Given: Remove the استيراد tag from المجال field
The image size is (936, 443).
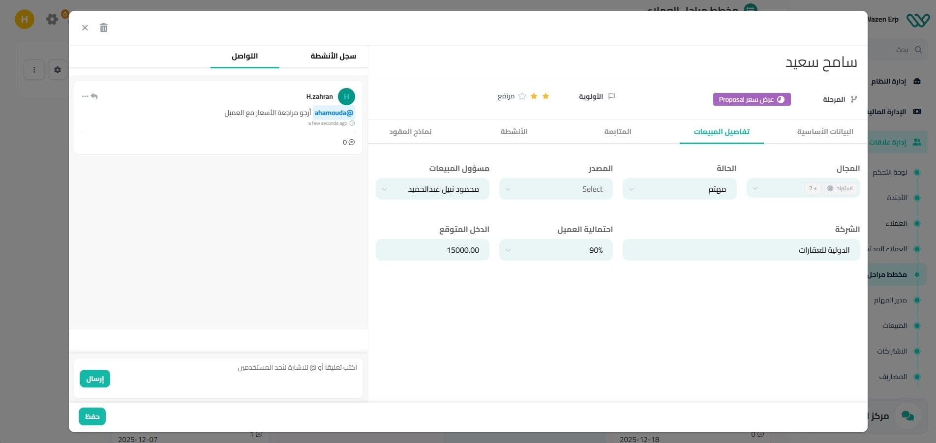Looking at the screenshot, I should [x=830, y=189].
